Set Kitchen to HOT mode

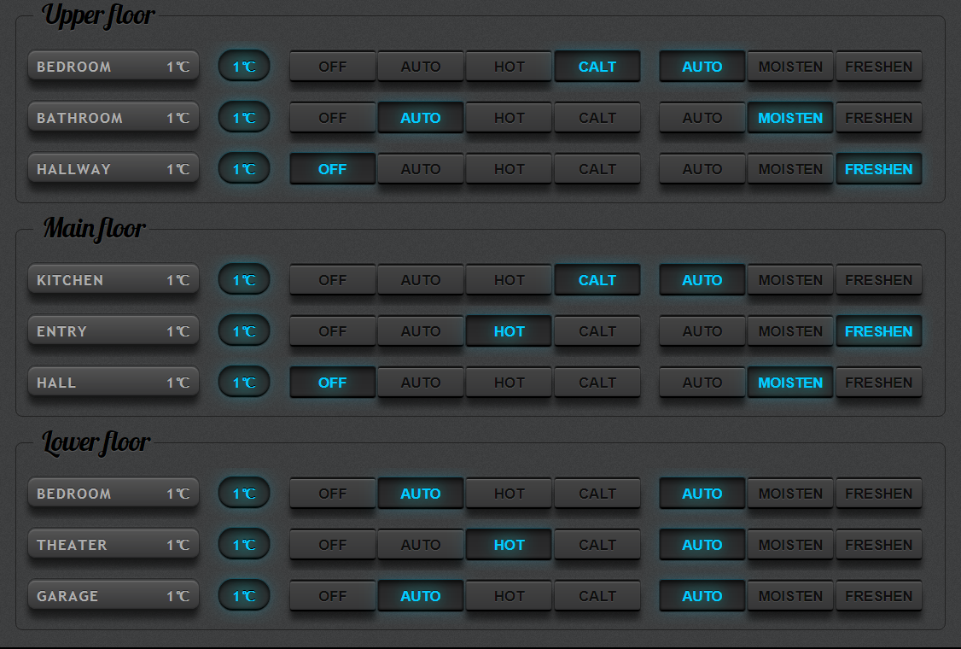click(x=509, y=280)
